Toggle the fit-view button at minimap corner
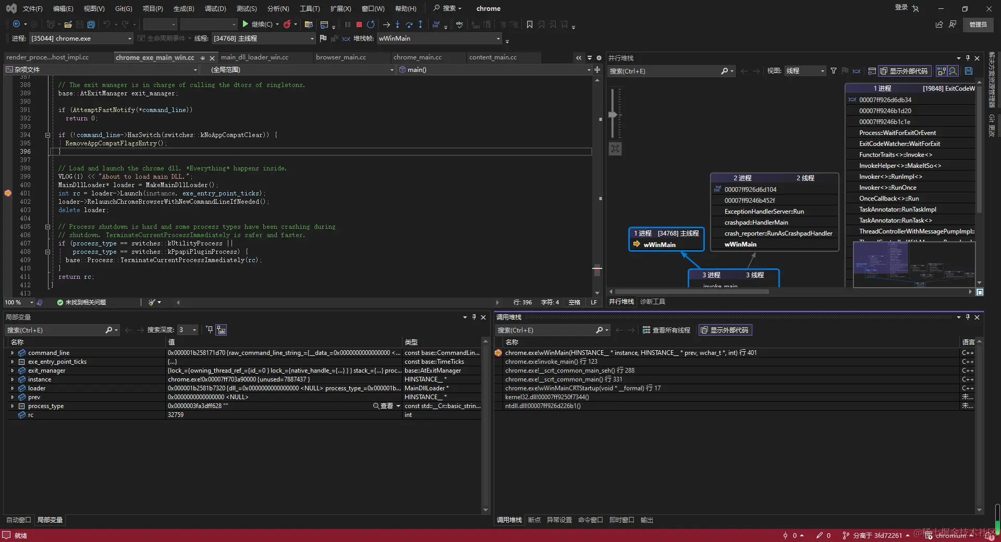 pos(980,292)
